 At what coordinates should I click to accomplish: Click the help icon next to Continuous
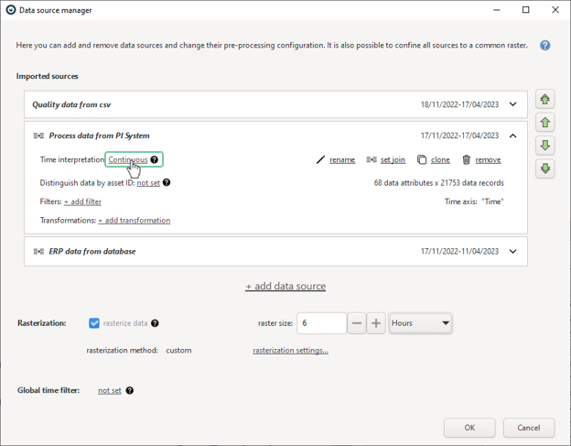(155, 159)
